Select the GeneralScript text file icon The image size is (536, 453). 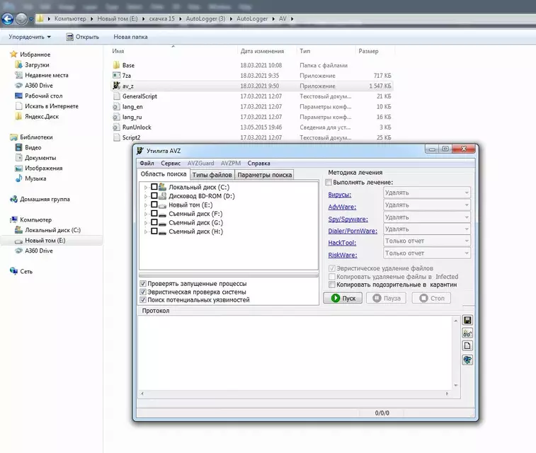117,96
